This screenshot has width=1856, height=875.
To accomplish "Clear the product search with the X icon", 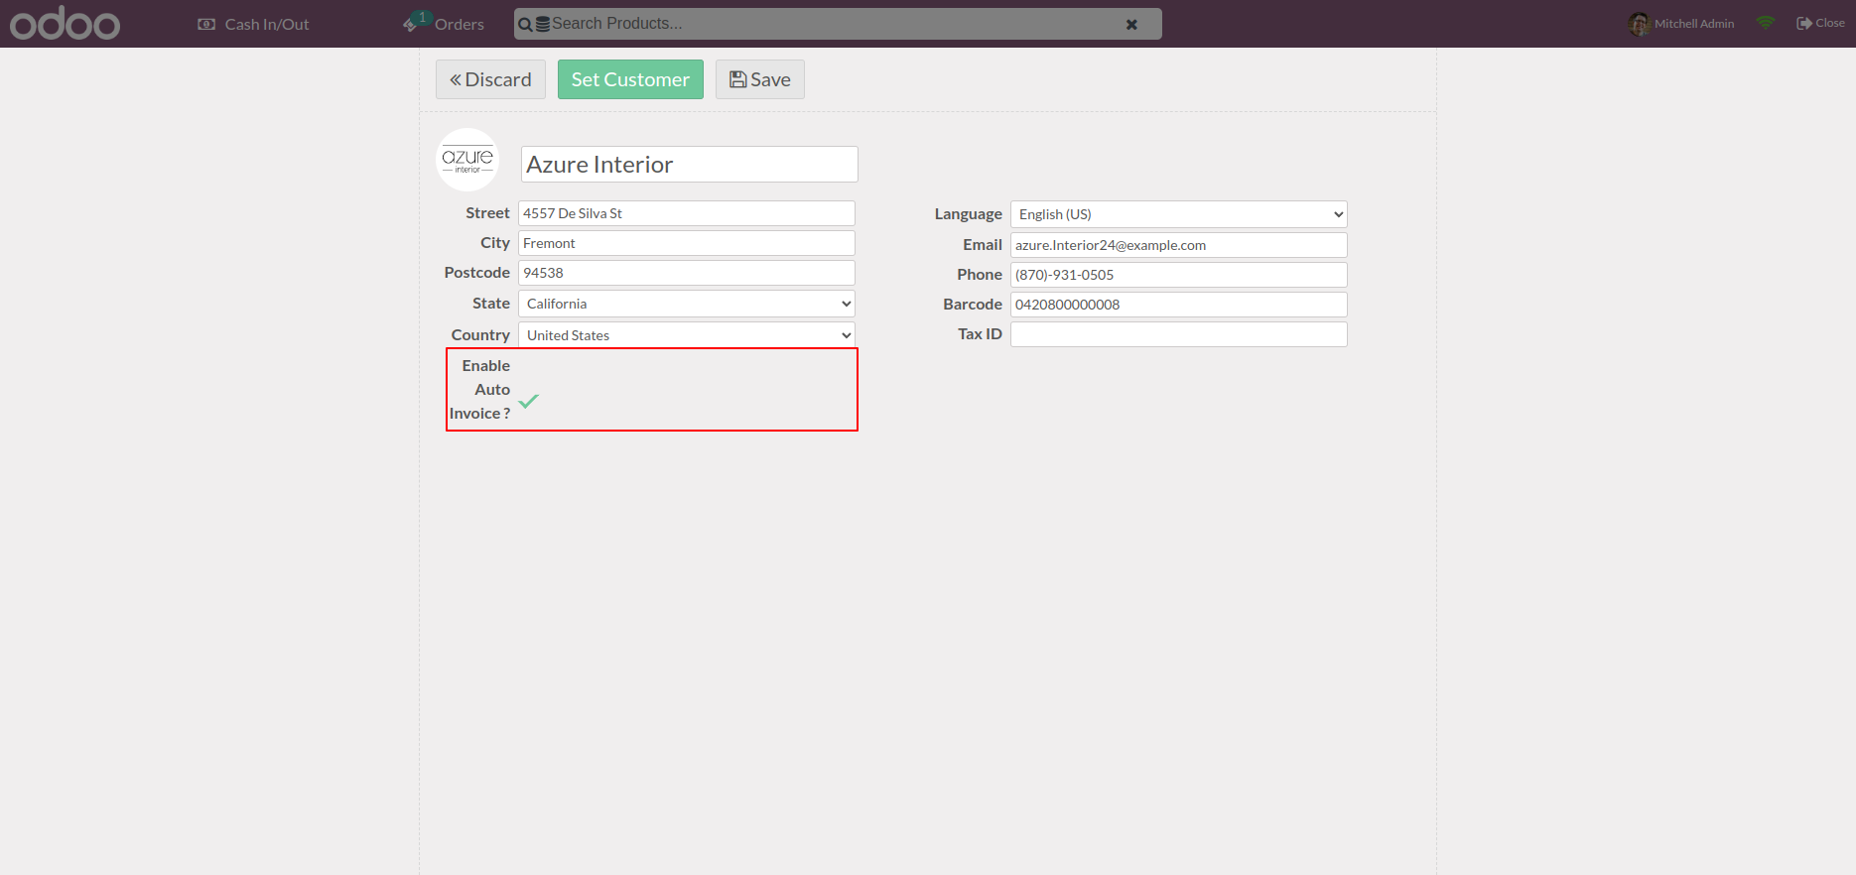I will [x=1131, y=24].
